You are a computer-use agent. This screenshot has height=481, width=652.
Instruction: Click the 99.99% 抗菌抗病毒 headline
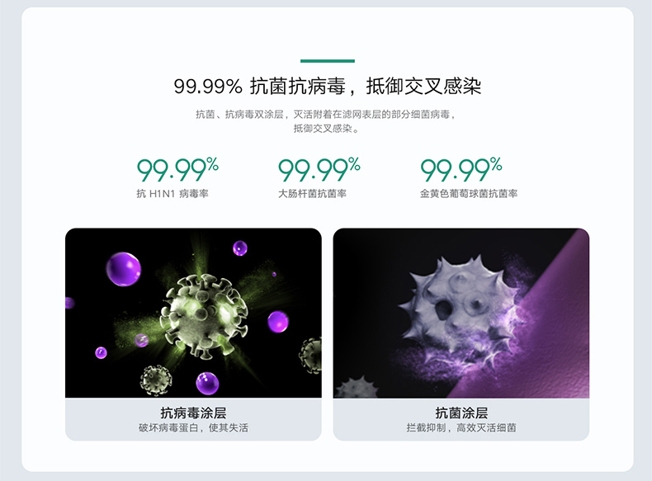pos(328,87)
